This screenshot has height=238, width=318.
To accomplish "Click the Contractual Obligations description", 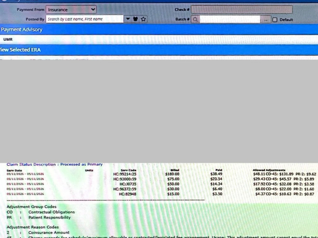I will click(52, 212).
